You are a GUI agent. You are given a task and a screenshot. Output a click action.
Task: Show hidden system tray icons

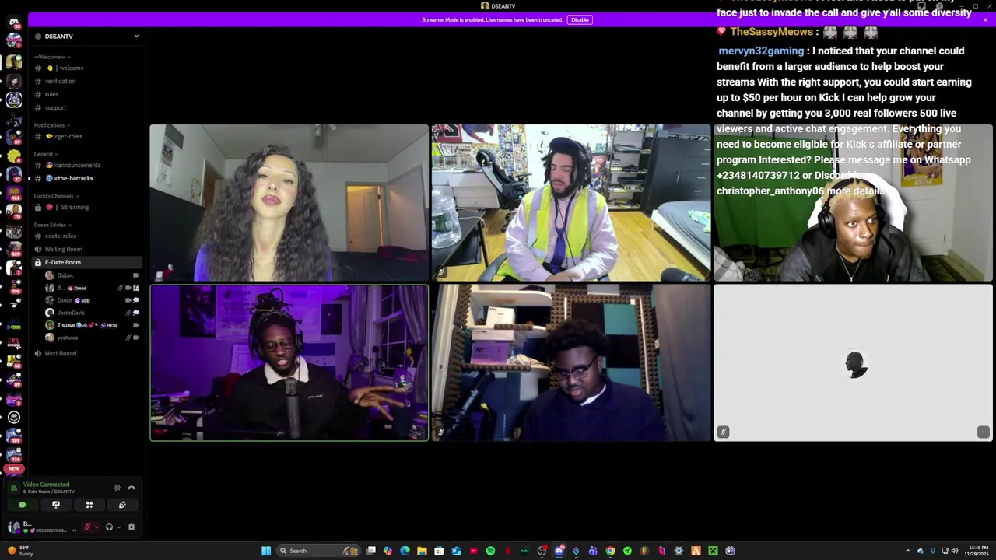[908, 551]
